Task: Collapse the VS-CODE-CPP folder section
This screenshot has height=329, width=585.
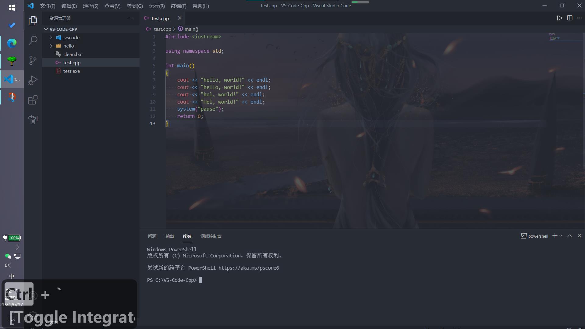Action: [91, 29]
